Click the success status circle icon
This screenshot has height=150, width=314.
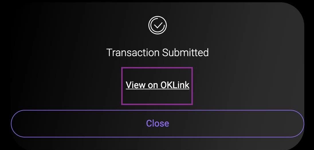[x=157, y=25]
